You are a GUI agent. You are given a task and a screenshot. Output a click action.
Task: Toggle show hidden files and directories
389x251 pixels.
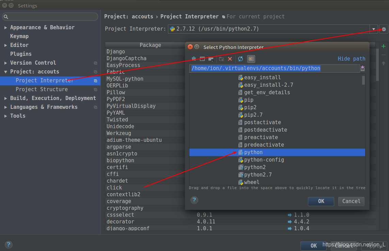(251, 59)
